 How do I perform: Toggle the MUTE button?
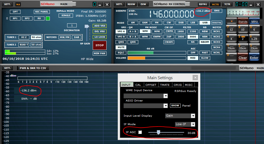(121, 47)
